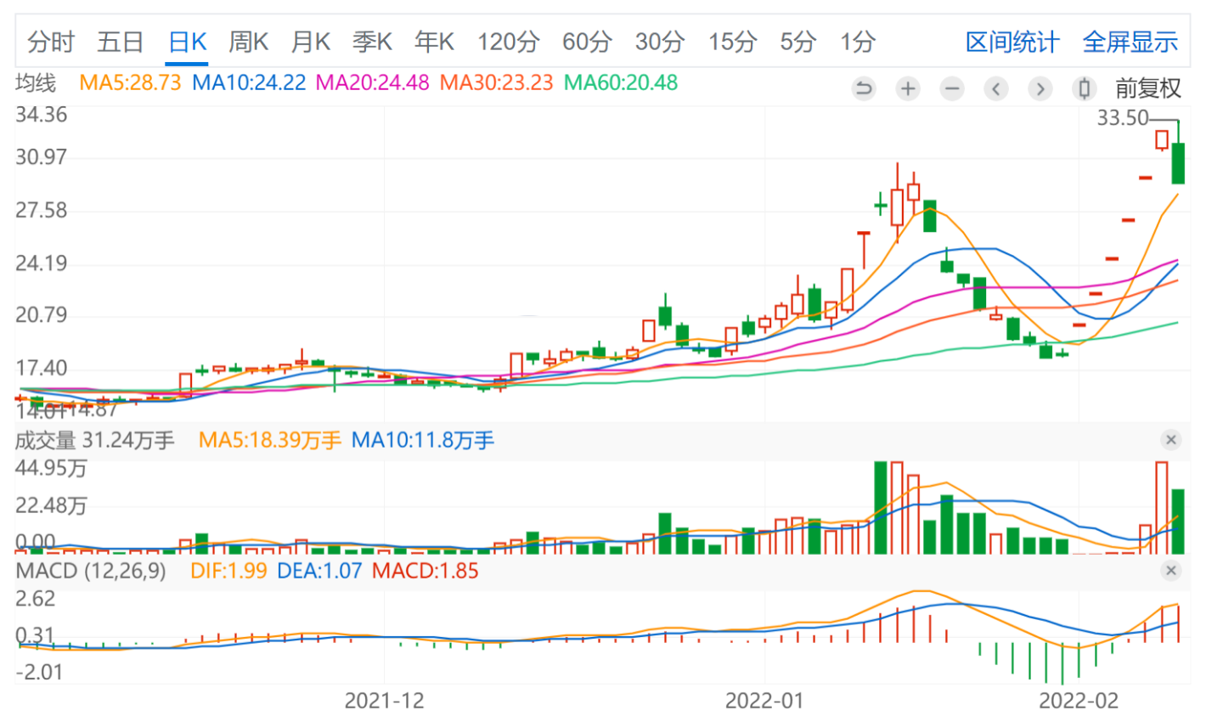Switch to the 季K tab
This screenshot has width=1223, height=722.
(x=373, y=42)
